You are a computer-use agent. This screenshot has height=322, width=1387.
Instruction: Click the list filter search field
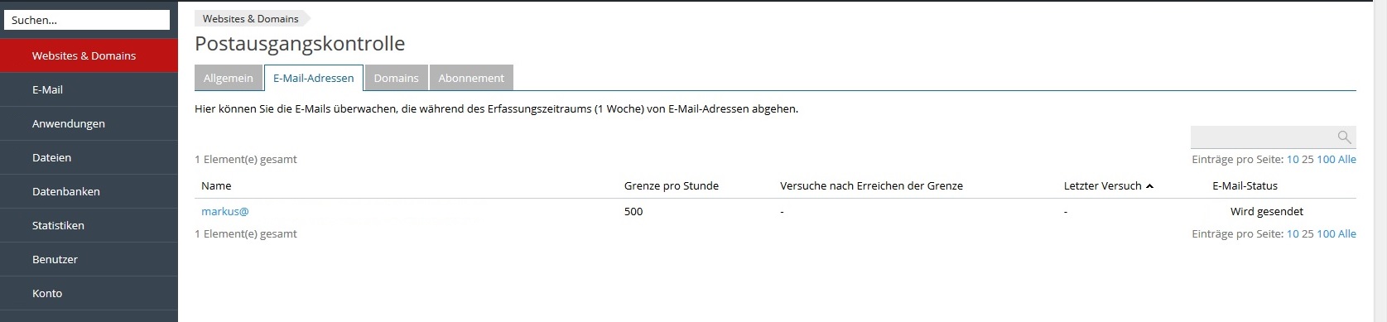1264,137
